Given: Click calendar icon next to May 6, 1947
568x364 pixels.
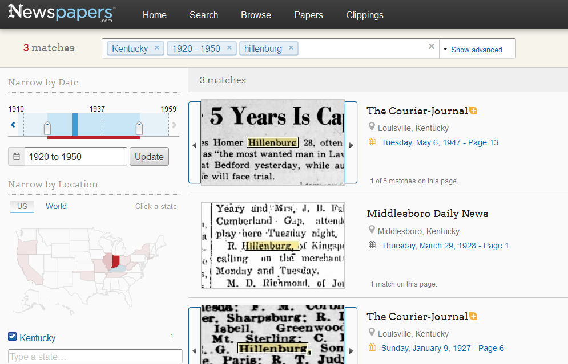Looking at the screenshot, I should point(372,142).
